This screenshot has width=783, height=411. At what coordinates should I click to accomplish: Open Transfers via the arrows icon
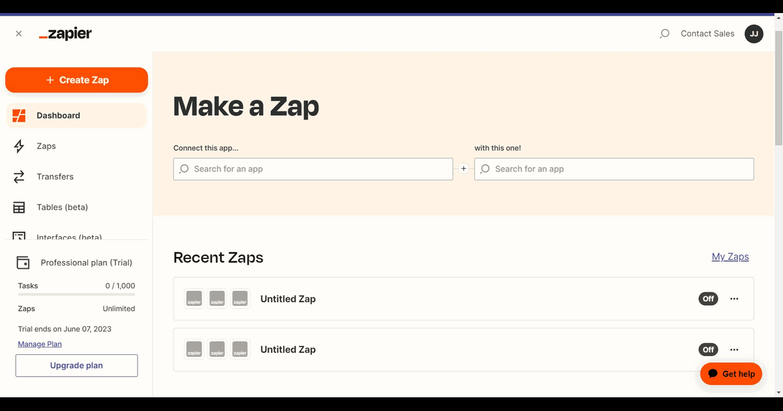19,177
